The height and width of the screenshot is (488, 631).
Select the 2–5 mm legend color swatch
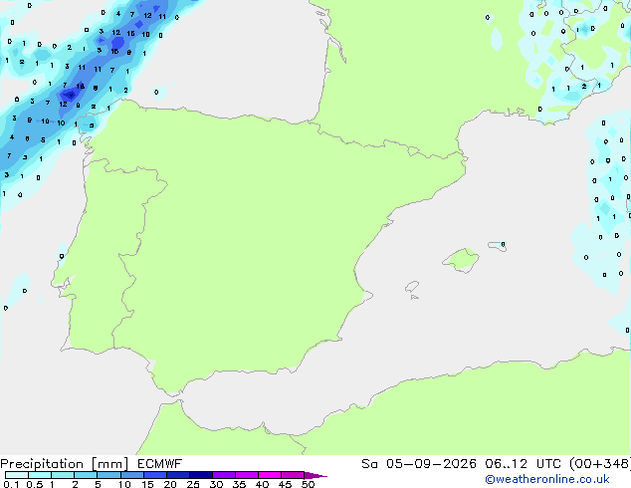click(x=86, y=475)
